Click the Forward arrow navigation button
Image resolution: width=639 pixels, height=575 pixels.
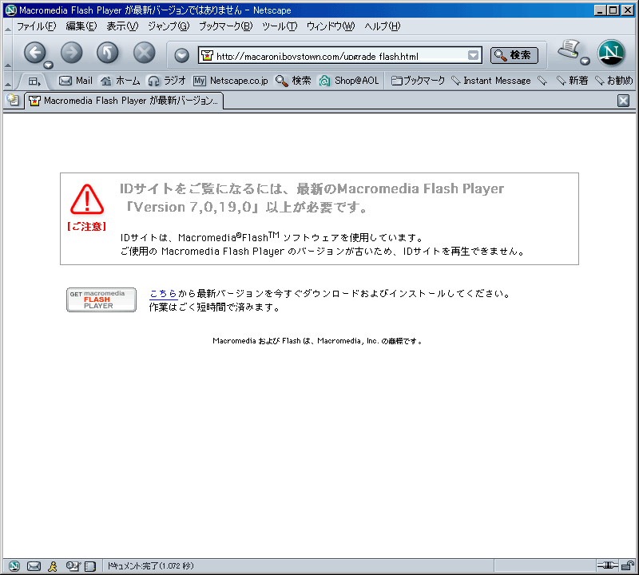click(71, 53)
